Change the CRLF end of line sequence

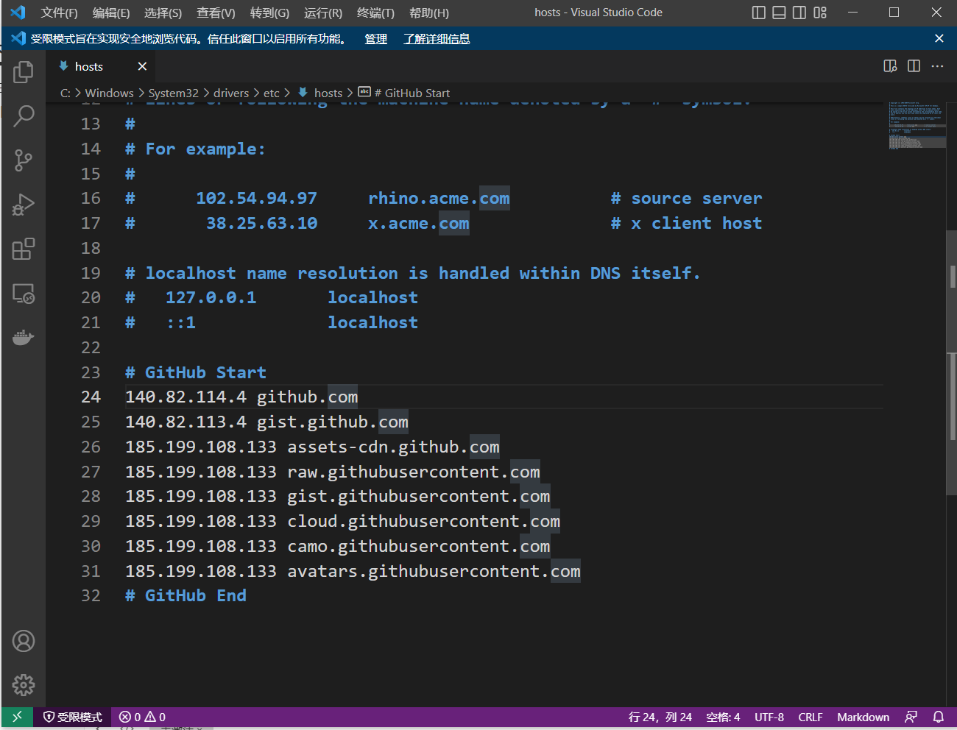811,717
